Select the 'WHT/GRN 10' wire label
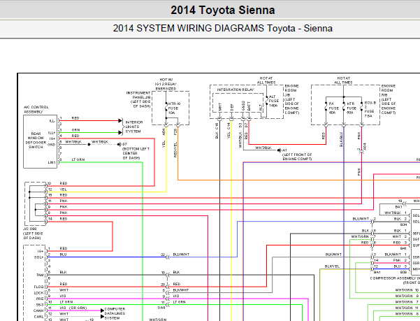Screen dimensions: 420x321 coord(407,290)
